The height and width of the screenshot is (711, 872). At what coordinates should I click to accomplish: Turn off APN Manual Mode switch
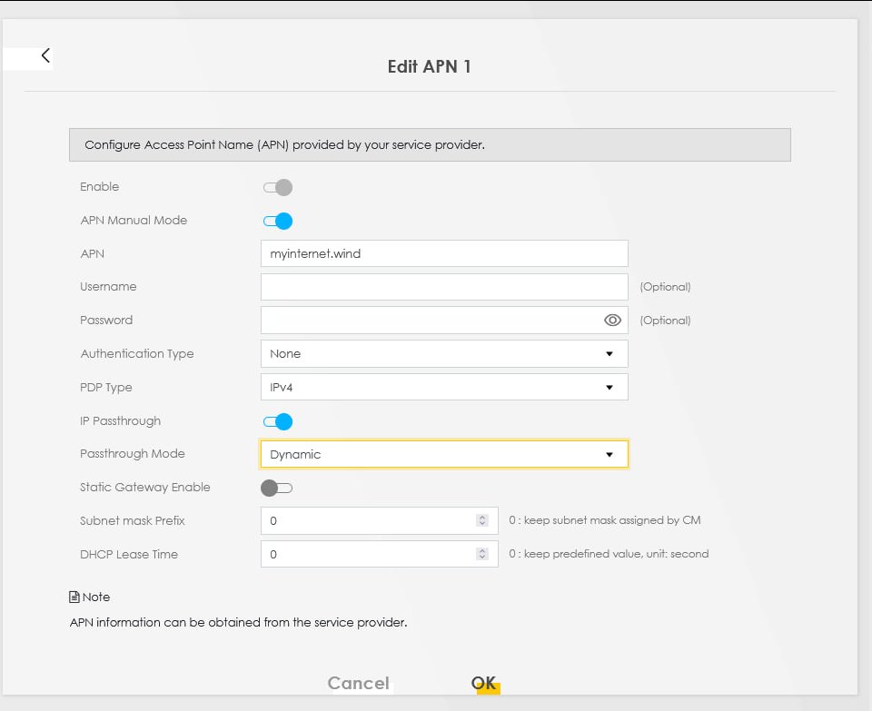coord(278,221)
